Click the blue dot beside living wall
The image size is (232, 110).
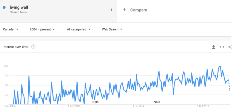pos(4,7)
